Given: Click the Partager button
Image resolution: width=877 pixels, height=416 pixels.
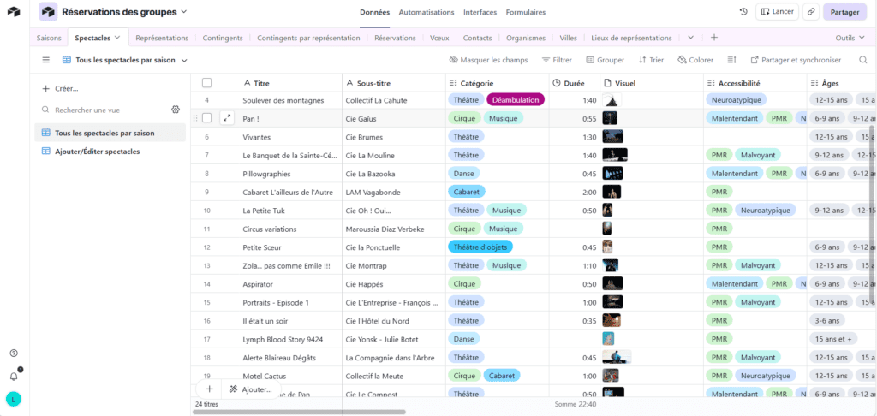Looking at the screenshot, I should pos(844,12).
